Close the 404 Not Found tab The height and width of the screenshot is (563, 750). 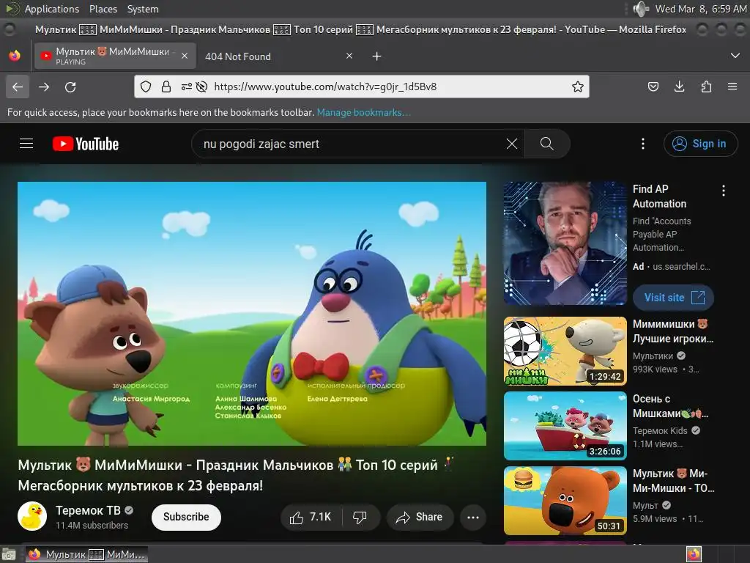(349, 56)
